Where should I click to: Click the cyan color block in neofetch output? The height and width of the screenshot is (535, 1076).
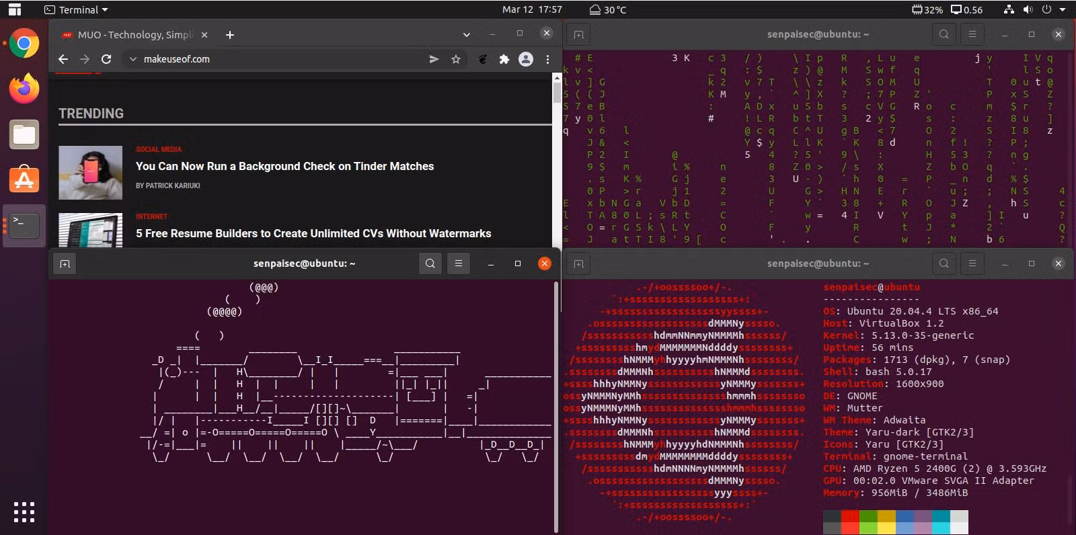point(941,522)
